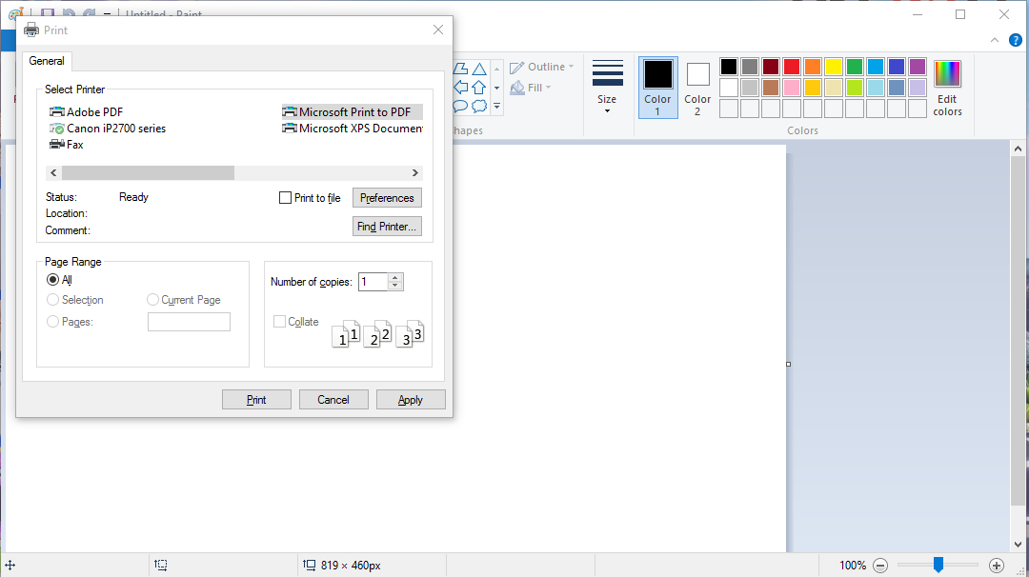The width and height of the screenshot is (1029, 577).
Task: Select the Fax printer
Action: pyautogui.click(x=67, y=145)
